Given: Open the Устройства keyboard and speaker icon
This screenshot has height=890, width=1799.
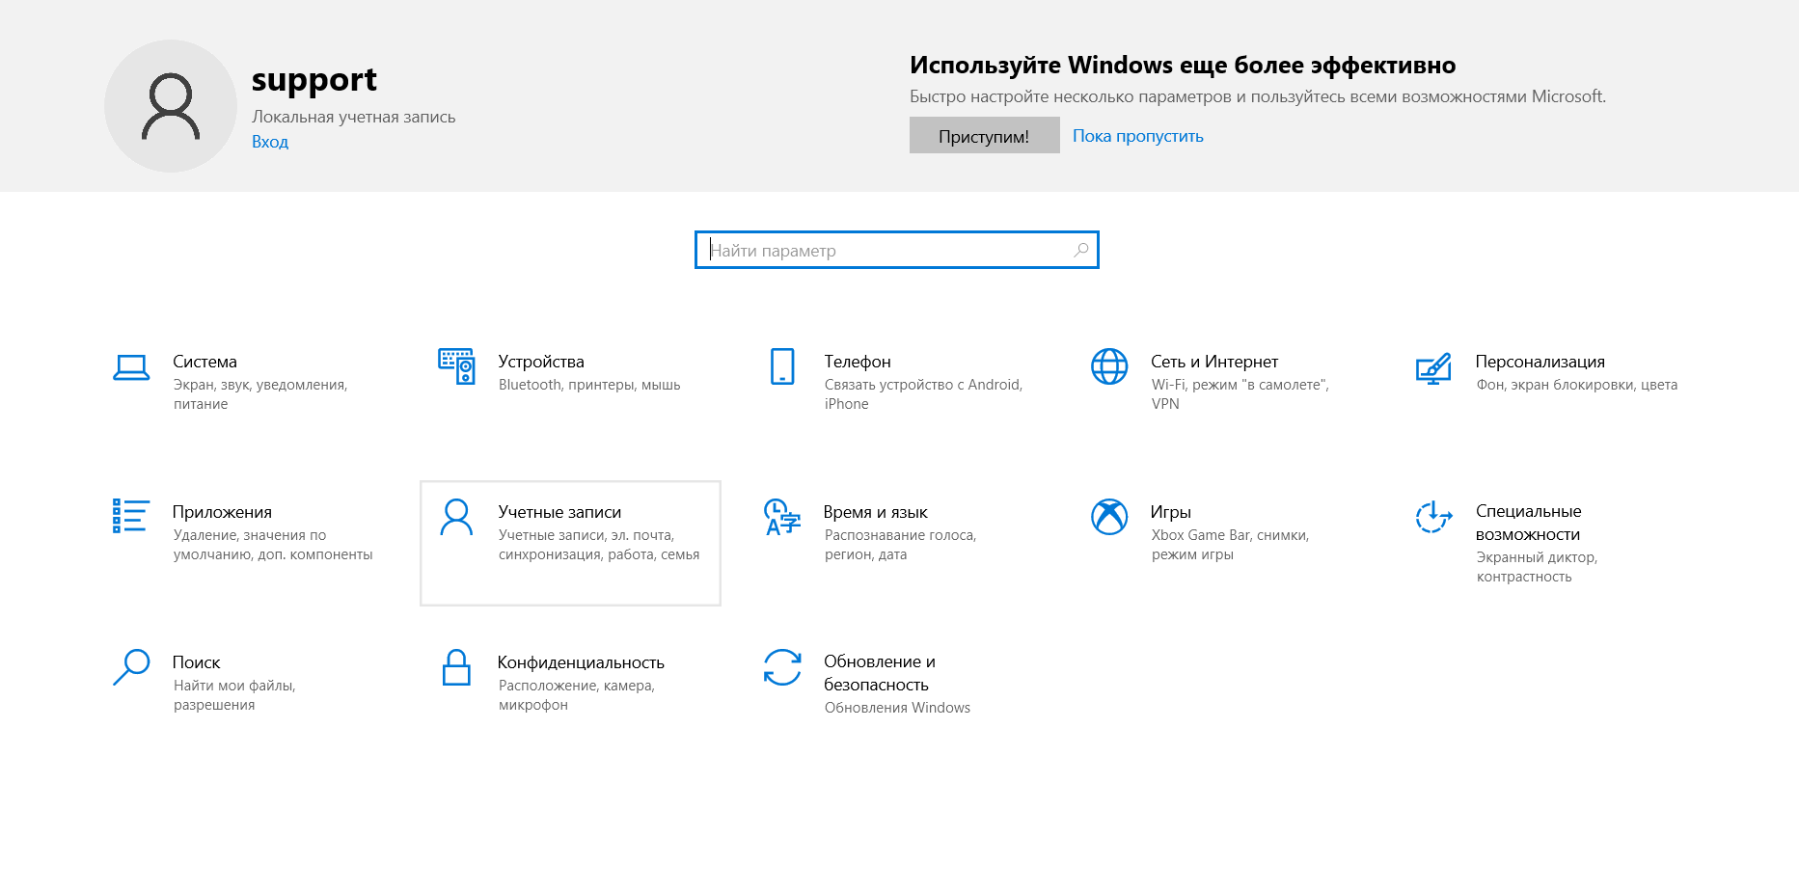Looking at the screenshot, I should pos(456,366).
